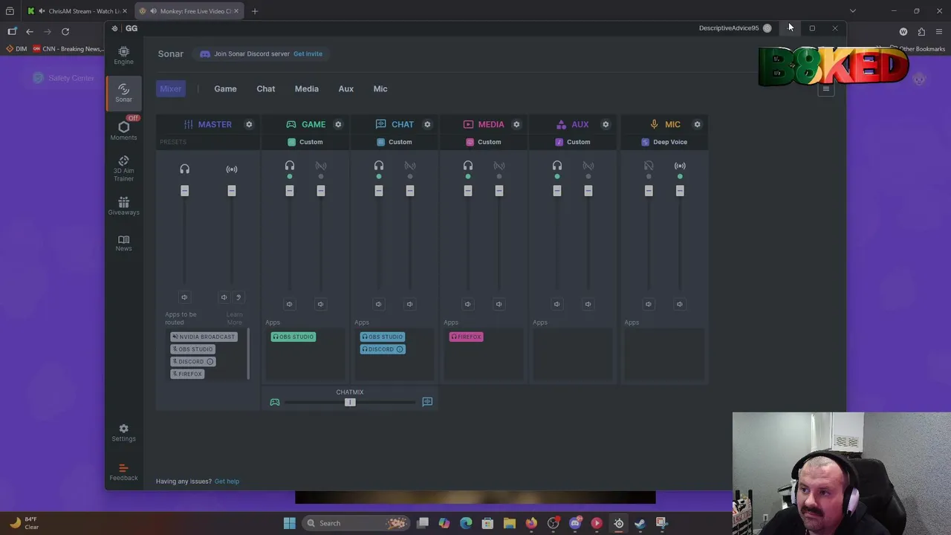The width and height of the screenshot is (951, 535).
Task: Open AUX channel settings gear
Action: pos(606,124)
